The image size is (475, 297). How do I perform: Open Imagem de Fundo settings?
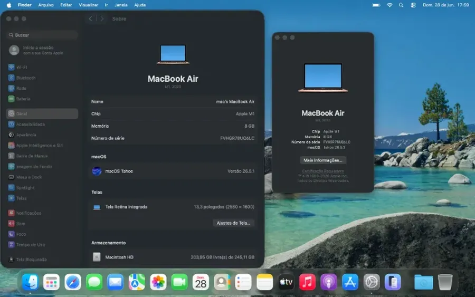pos(42,167)
